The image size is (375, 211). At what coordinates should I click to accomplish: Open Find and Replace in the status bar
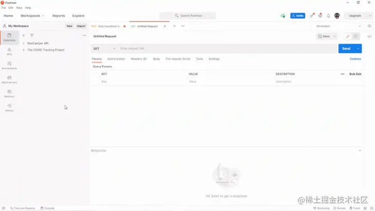pos(23,208)
